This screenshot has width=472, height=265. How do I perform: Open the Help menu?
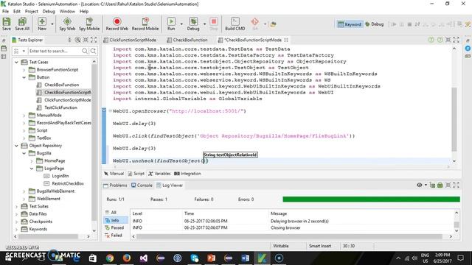point(84,11)
